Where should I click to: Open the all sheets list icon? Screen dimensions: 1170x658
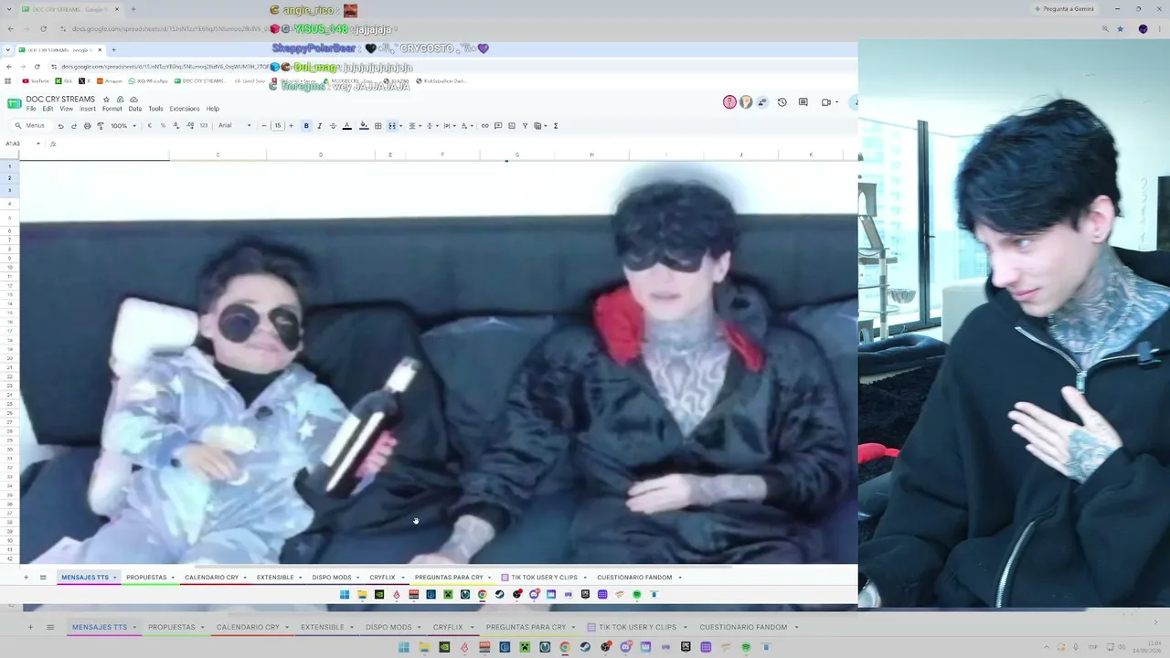coord(42,578)
